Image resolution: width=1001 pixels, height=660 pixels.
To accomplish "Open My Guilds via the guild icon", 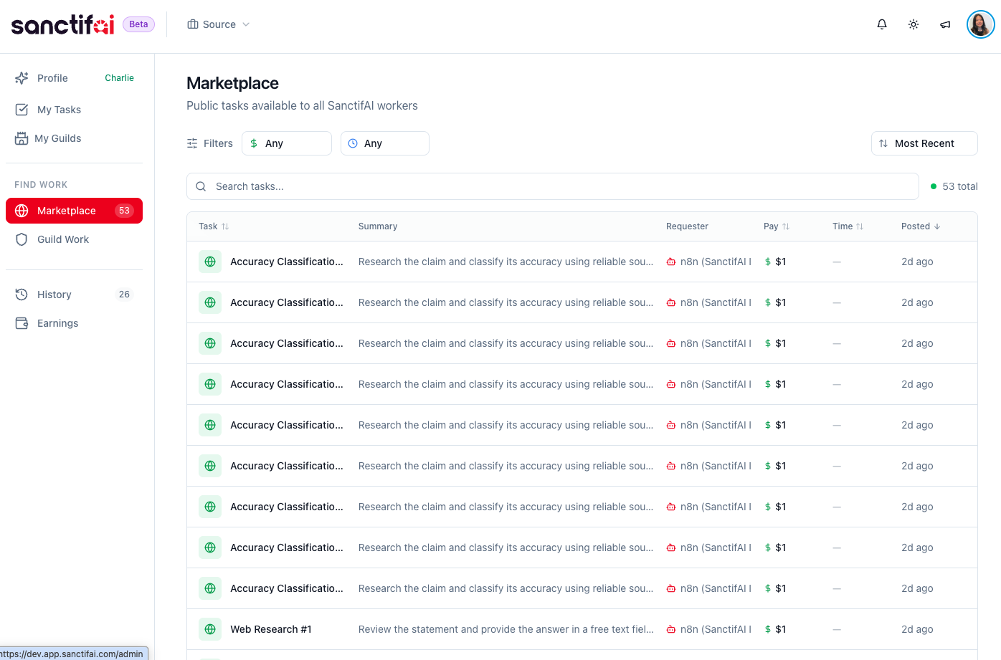I will pos(22,138).
